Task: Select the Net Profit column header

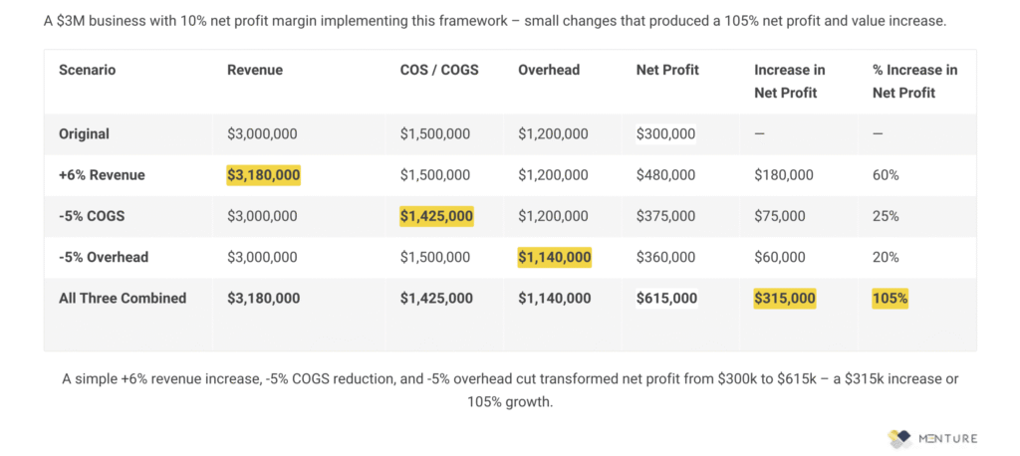Action: [x=667, y=70]
